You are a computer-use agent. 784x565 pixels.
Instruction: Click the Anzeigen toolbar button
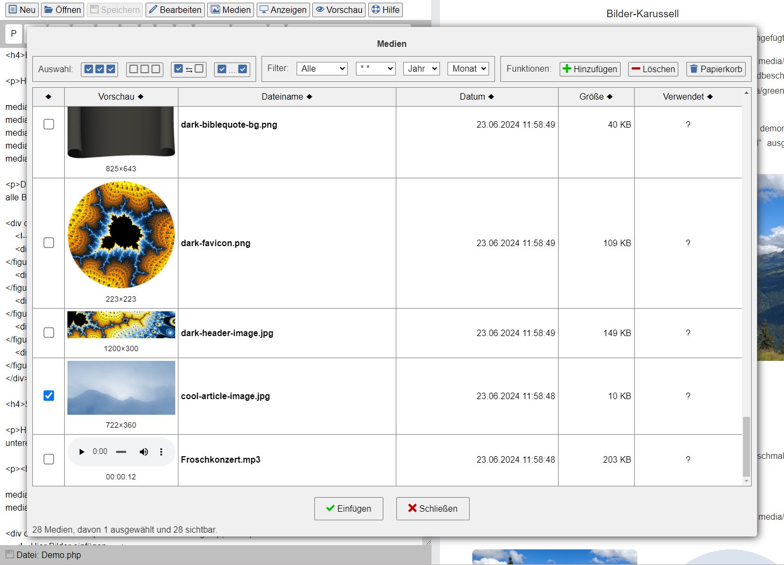283,10
